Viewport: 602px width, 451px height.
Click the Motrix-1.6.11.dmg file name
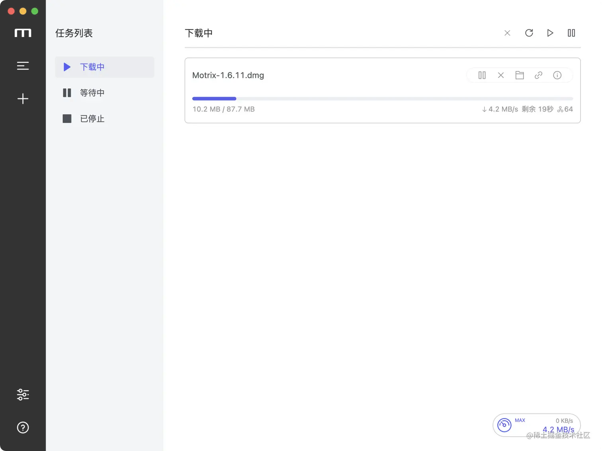(228, 75)
